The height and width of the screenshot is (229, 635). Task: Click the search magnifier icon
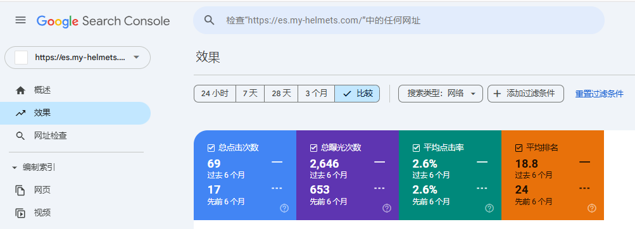click(209, 20)
